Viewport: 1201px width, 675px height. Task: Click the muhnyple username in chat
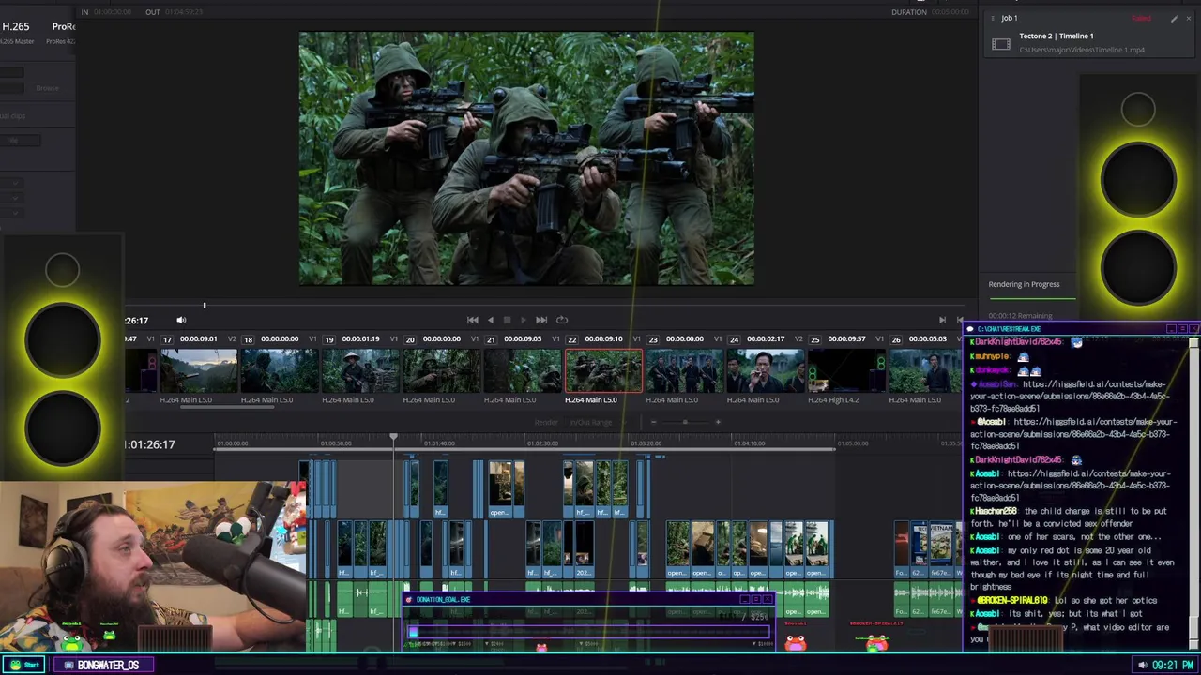[992, 356]
